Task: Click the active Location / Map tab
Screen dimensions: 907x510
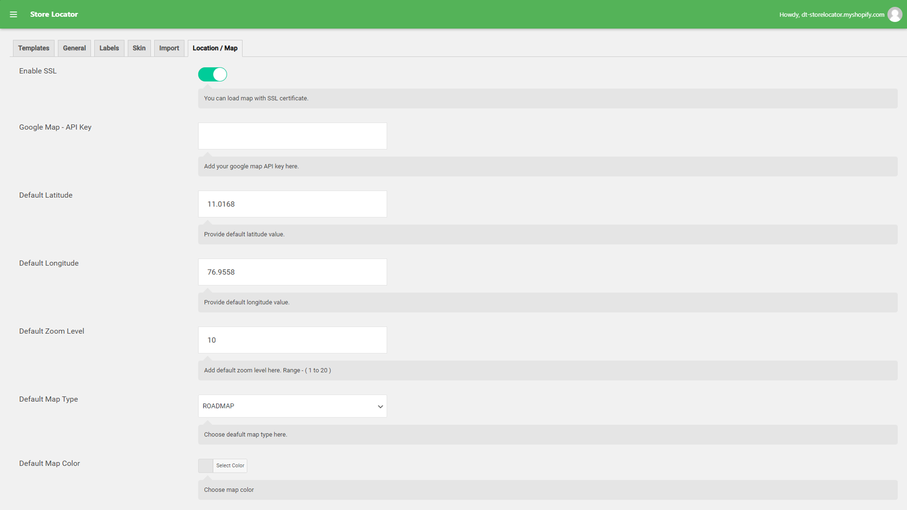Action: tap(215, 48)
